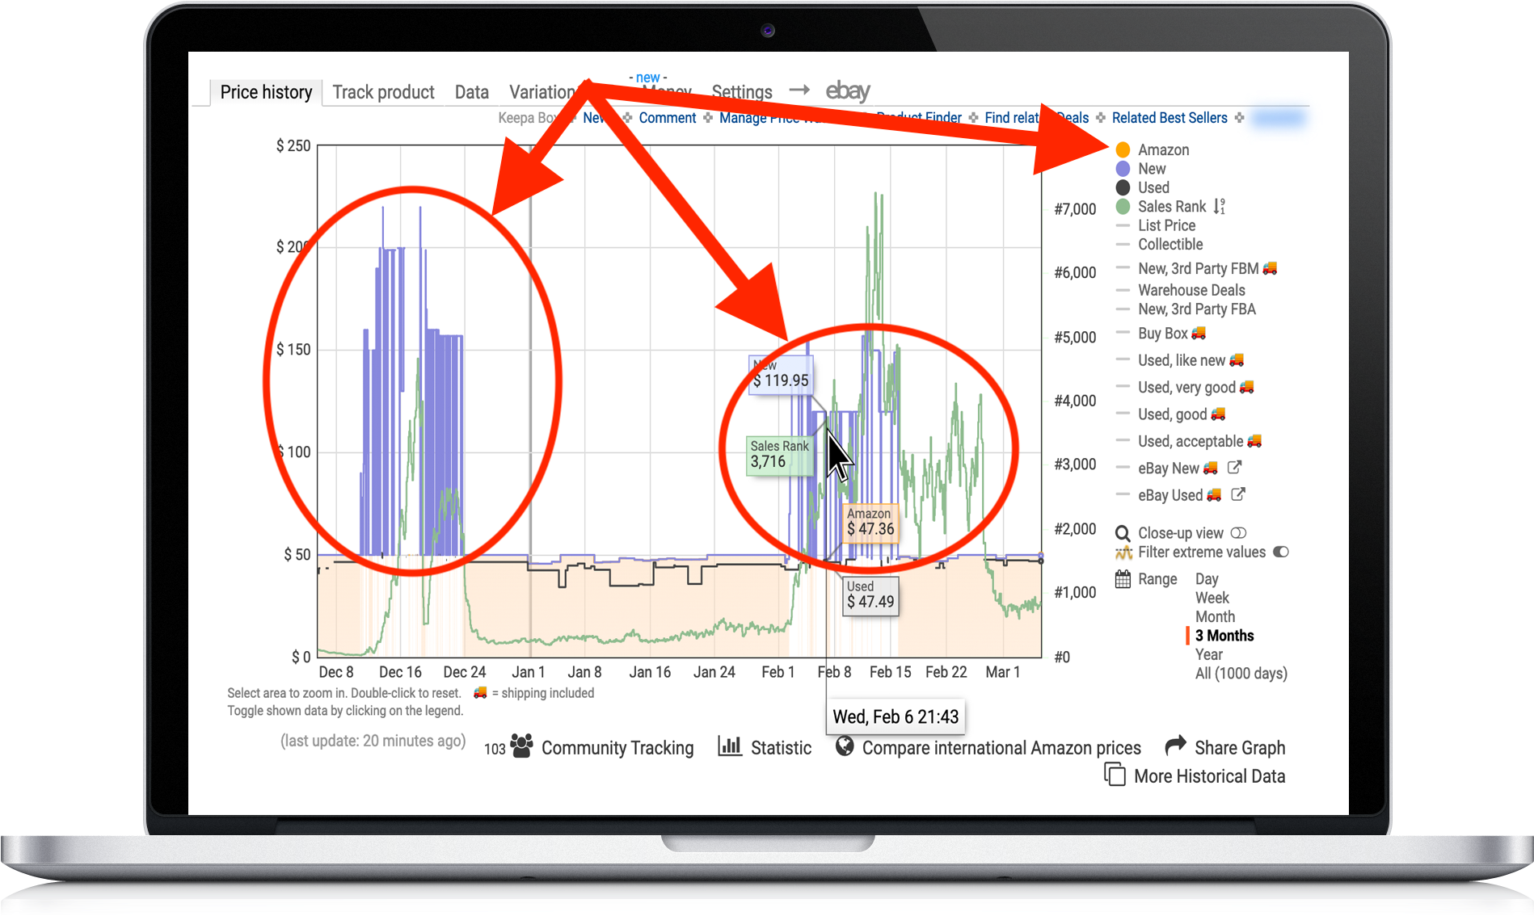Open the ebay logo link
This screenshot has height=916, width=1534.
(x=847, y=90)
